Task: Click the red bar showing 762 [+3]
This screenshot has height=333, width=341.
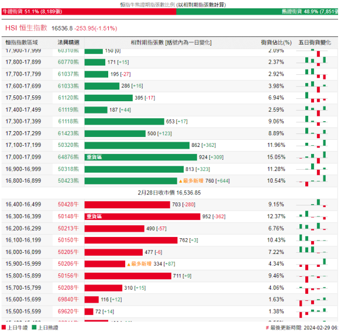Action: [131, 241]
